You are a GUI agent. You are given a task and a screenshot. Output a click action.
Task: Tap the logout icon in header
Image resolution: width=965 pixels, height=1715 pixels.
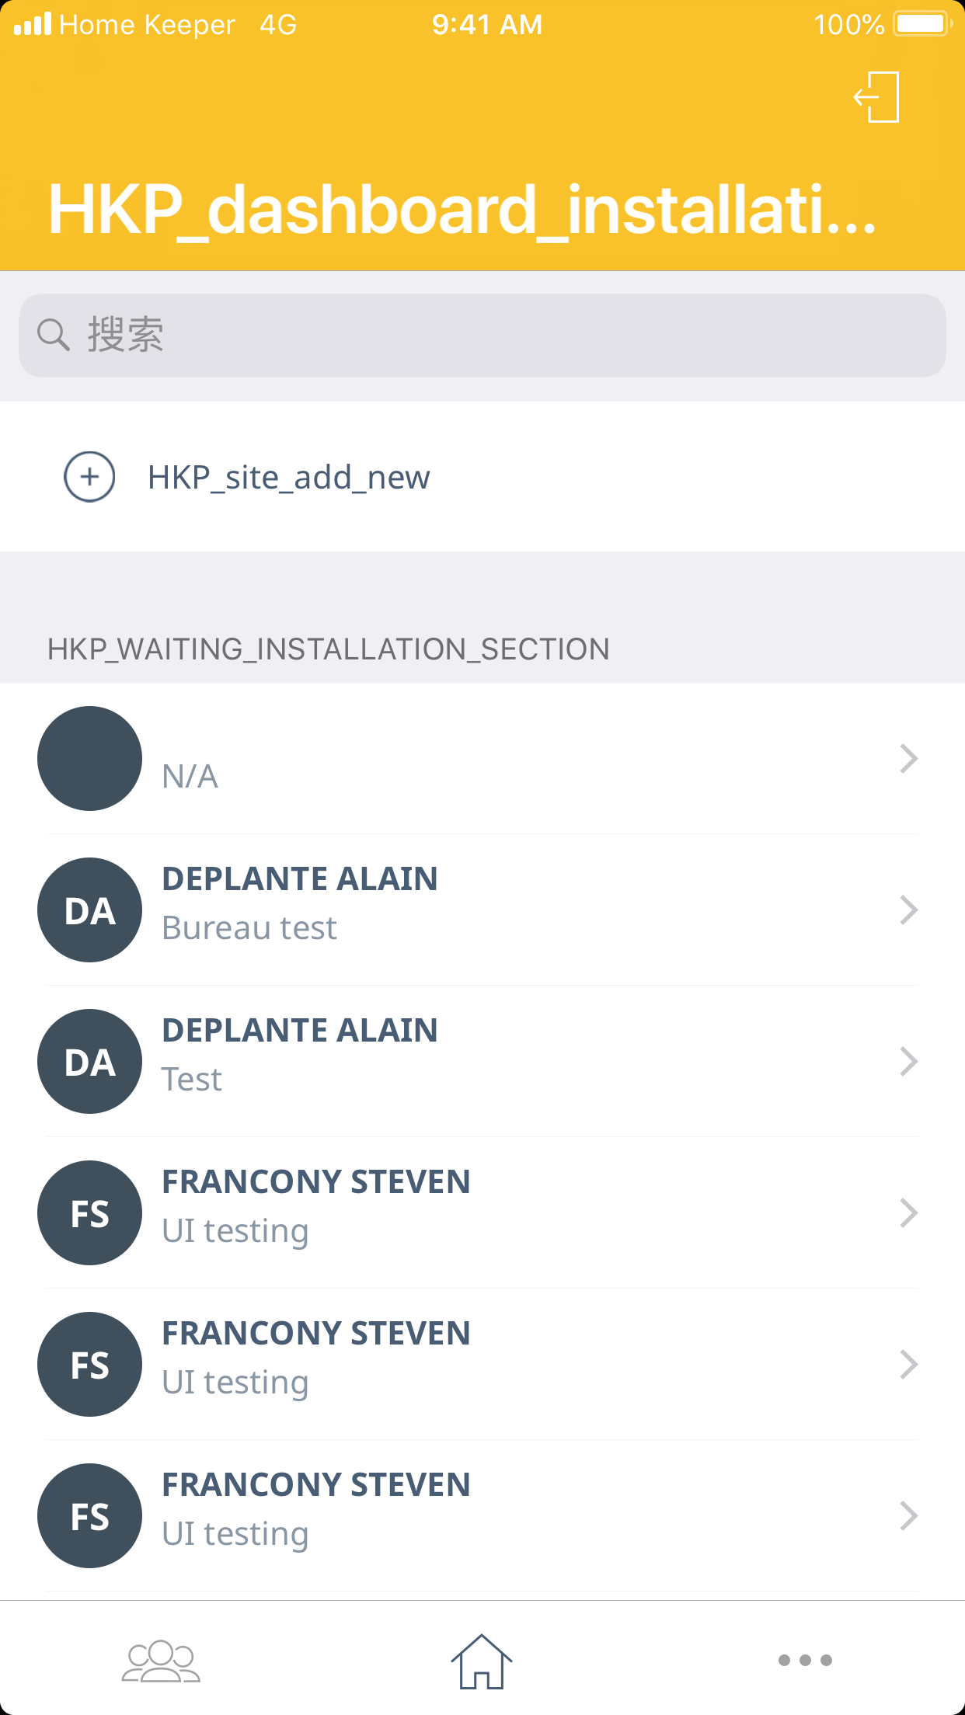click(x=877, y=97)
